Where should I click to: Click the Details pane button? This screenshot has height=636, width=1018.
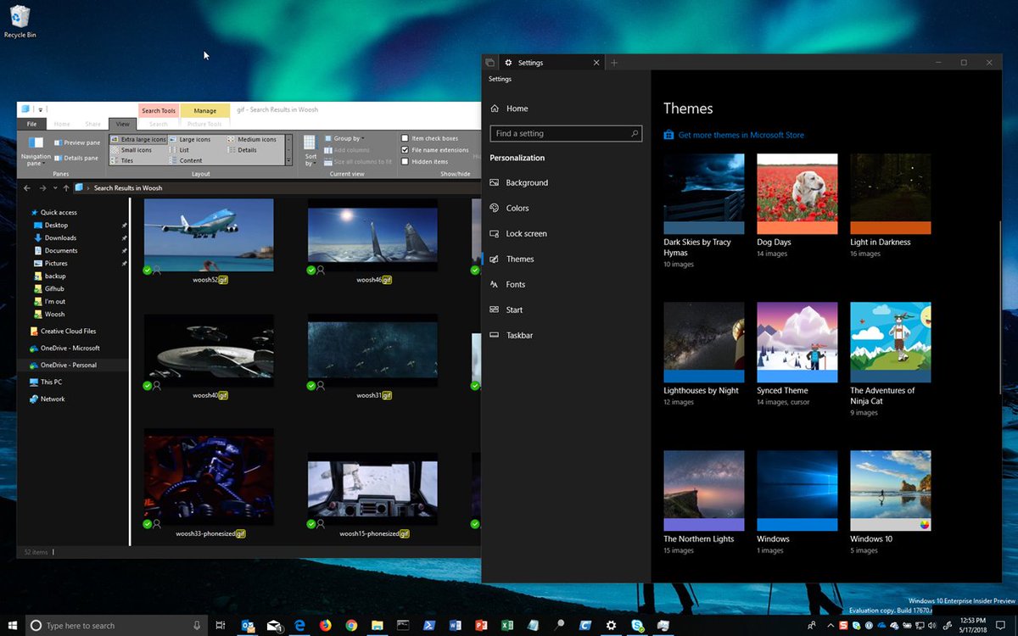point(76,158)
